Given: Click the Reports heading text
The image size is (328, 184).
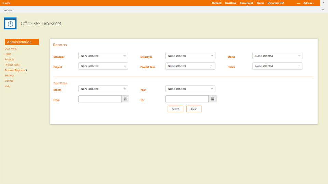Looking at the screenshot, I should tap(60, 45).
